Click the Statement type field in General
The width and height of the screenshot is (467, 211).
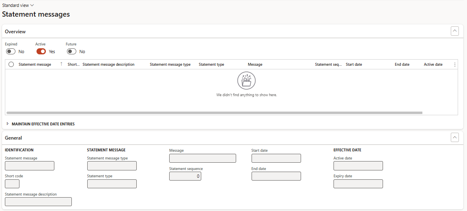tap(112, 183)
